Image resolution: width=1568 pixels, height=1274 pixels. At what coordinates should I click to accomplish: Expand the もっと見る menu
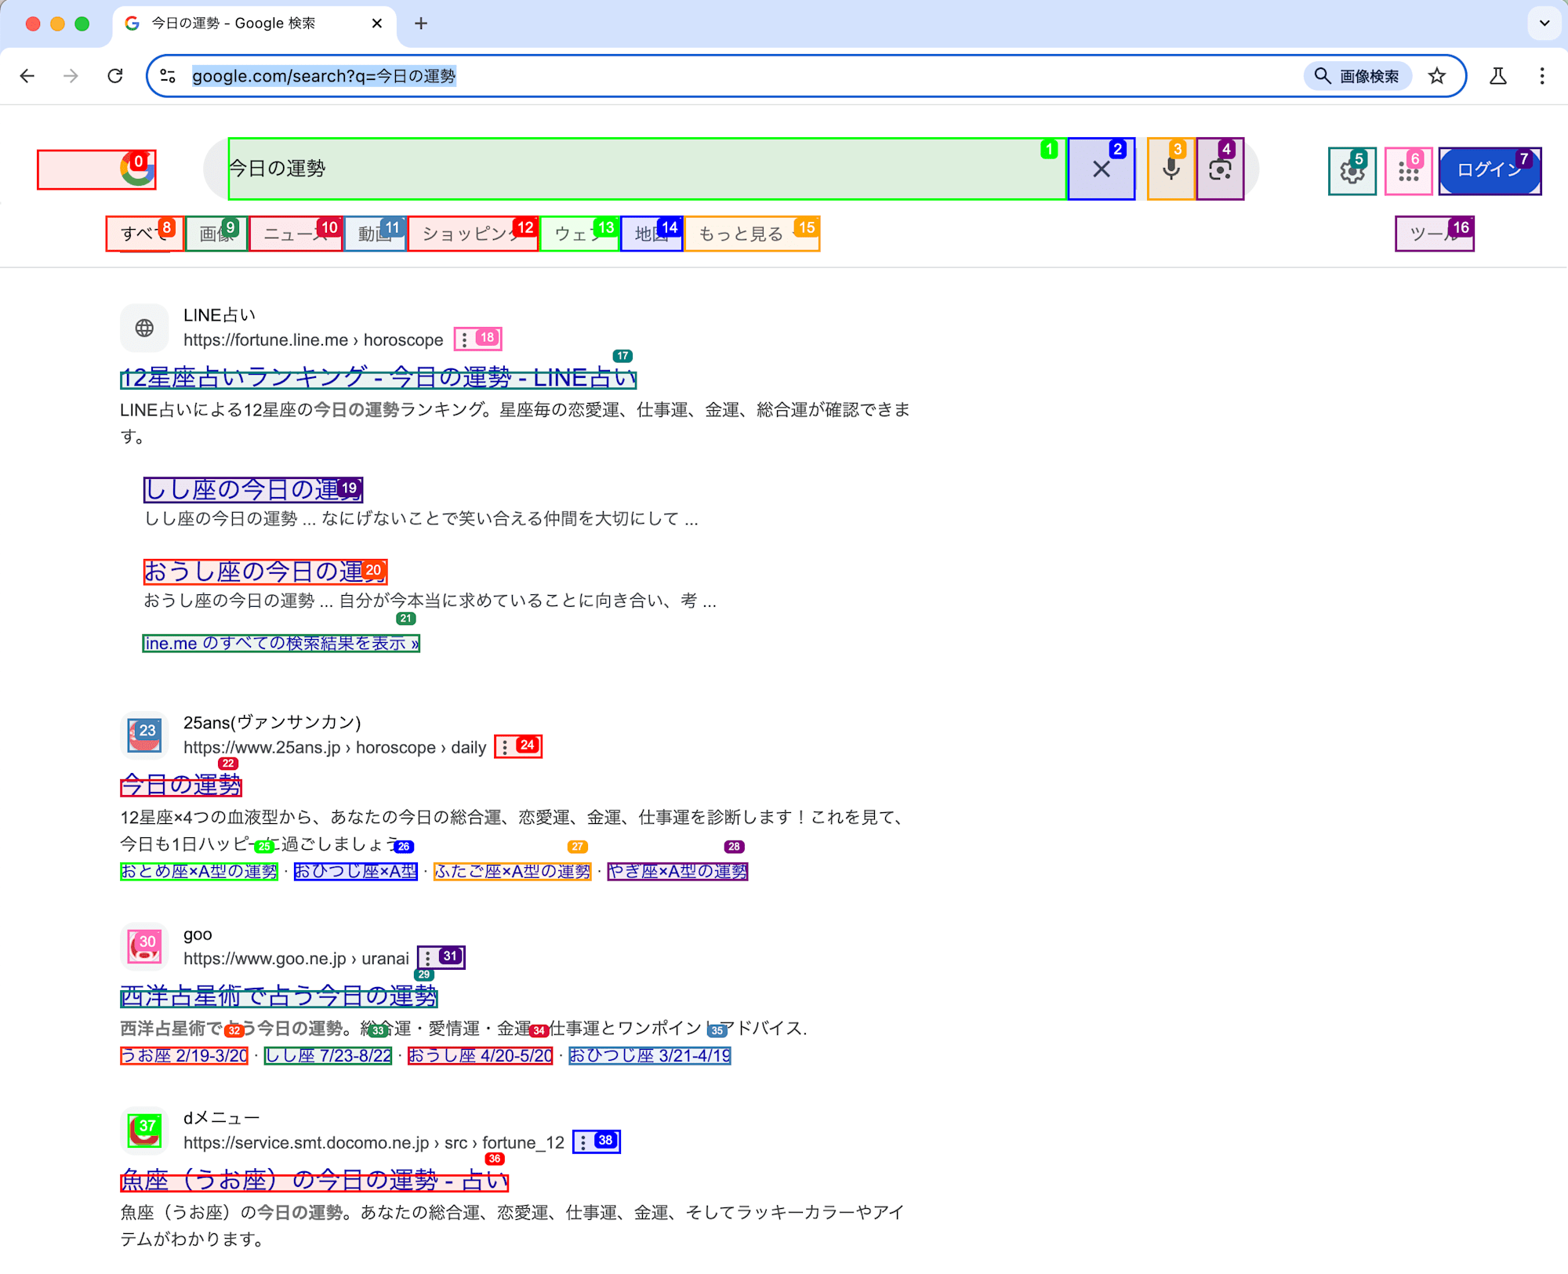pos(752,234)
